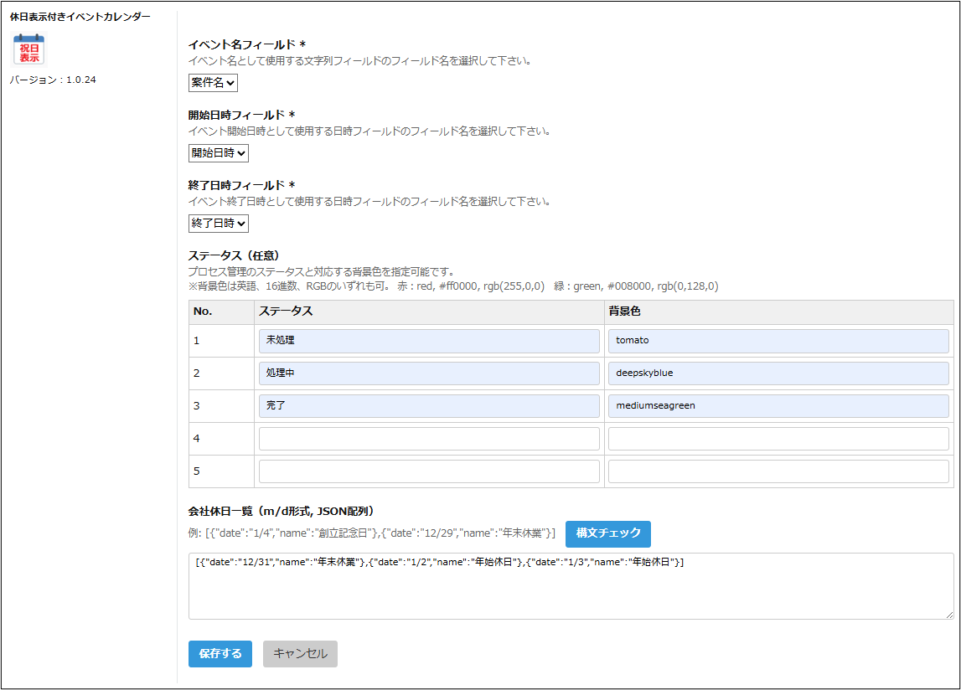Select background color field containing mediumseagreen

778,406
